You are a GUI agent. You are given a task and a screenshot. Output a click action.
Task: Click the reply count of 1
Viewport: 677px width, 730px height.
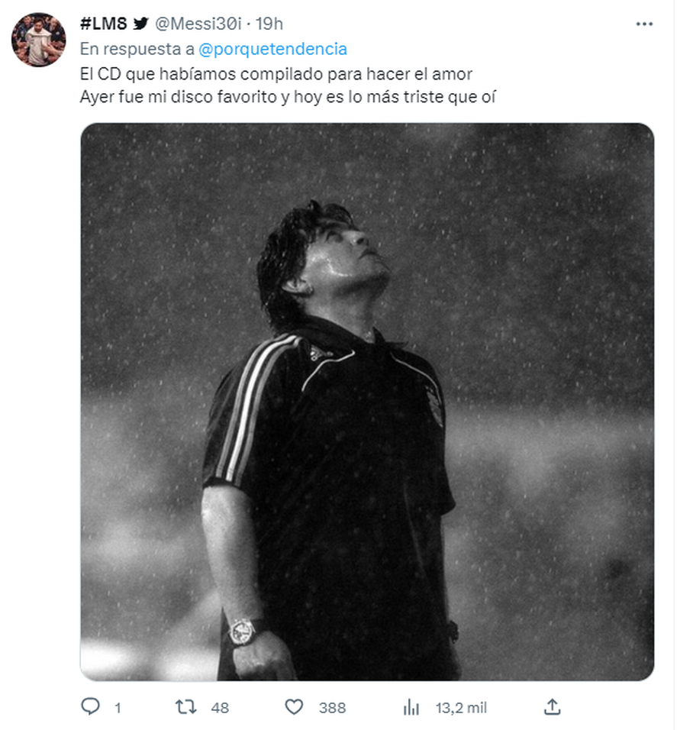pos(118,708)
